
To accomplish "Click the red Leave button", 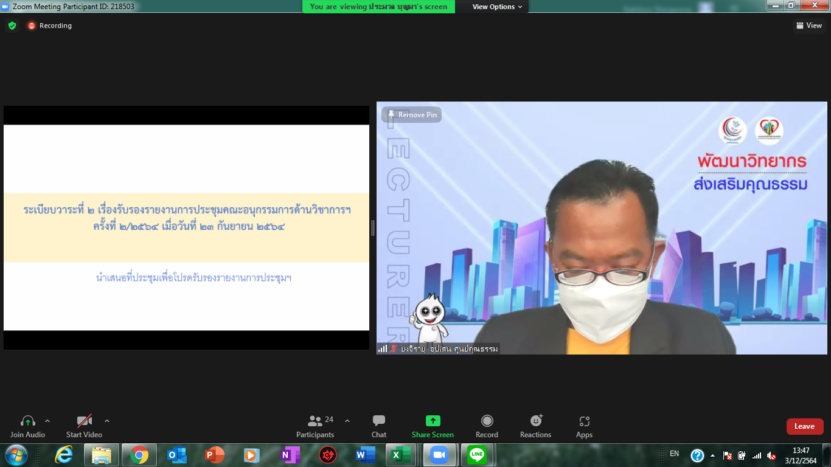I will pos(805,426).
